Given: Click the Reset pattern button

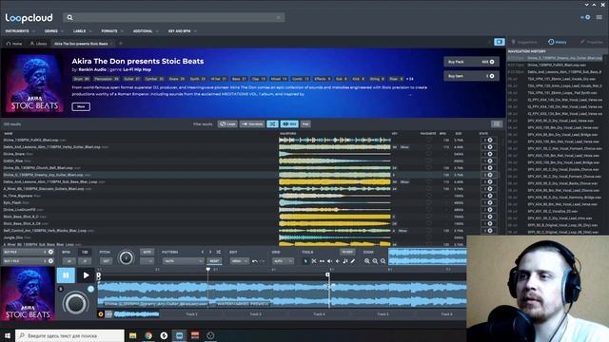Looking at the screenshot, I should click(x=214, y=261).
